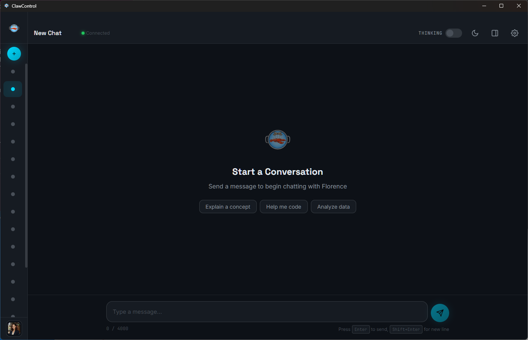Open the side panel layout icon
Screen dimensions: 528x340
(495, 33)
